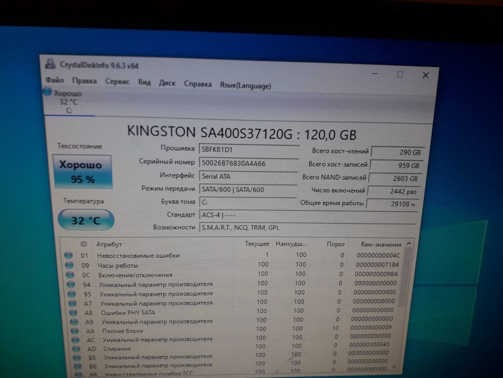Click the Текущее column header
Image resolution: width=503 pixels, height=378 pixels.
pos(257,244)
